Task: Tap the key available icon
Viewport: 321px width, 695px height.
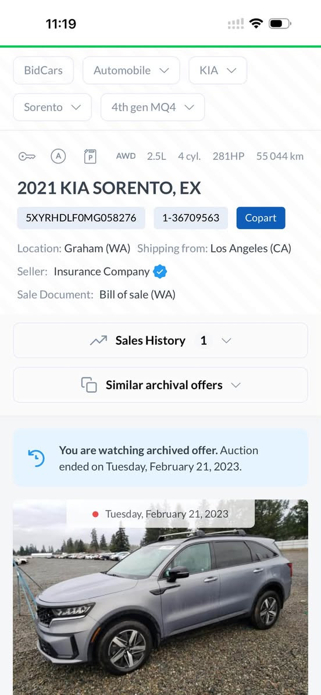Action: click(x=27, y=156)
